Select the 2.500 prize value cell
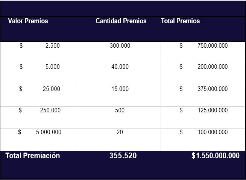Viewport: 246px width, 180px height. pyautogui.click(x=39, y=52)
